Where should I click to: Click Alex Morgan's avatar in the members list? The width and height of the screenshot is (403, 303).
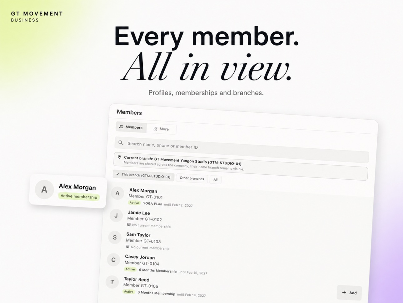[117, 193]
